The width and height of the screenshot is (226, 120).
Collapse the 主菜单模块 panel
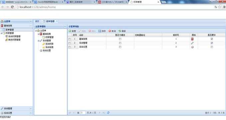pyautogui.click(x=65, y=27)
